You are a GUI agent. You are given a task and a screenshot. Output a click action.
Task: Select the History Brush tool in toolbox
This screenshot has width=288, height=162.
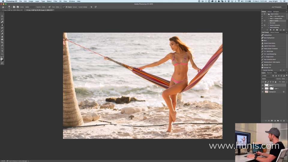click(2, 28)
